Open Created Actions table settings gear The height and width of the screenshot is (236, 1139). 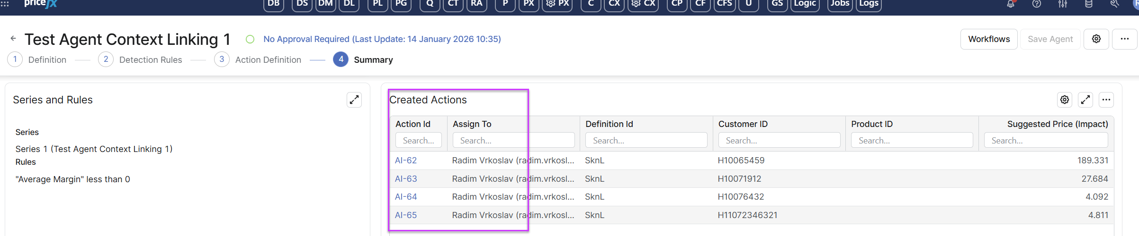click(x=1065, y=100)
